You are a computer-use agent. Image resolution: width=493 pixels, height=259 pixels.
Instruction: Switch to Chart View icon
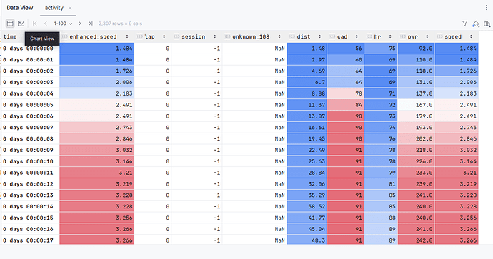21,24
